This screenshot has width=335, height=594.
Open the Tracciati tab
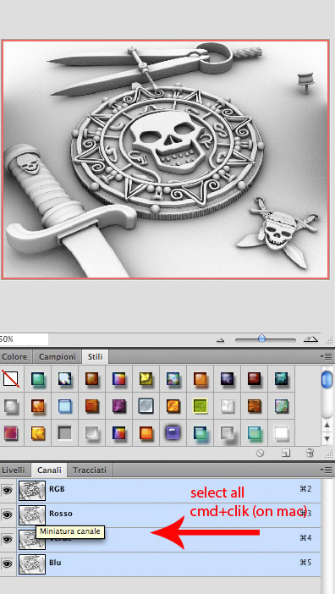pyautogui.click(x=90, y=470)
